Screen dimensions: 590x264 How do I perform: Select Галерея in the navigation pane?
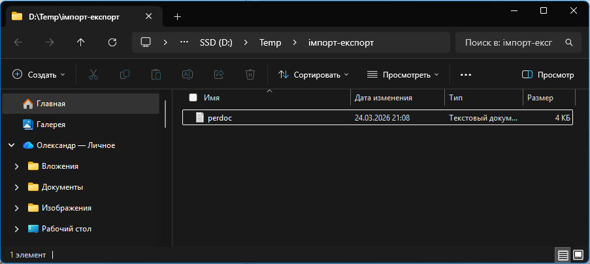point(50,124)
